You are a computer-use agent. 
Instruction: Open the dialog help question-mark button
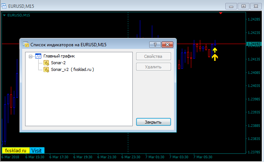click(x=155, y=44)
